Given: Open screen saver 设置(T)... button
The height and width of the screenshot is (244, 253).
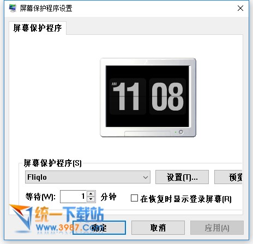Looking at the screenshot, I should pyautogui.click(x=182, y=177).
